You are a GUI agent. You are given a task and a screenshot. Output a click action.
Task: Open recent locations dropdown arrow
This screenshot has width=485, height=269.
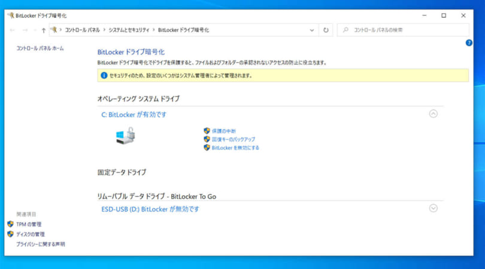35,30
